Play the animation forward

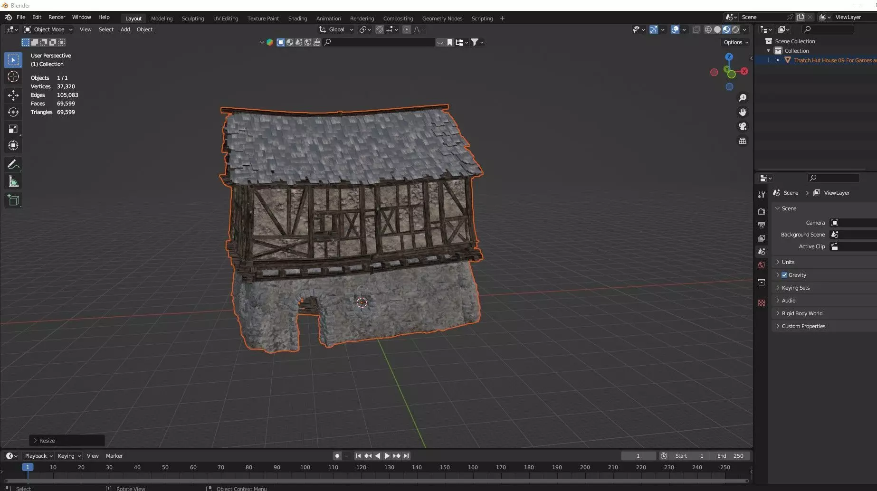point(387,456)
